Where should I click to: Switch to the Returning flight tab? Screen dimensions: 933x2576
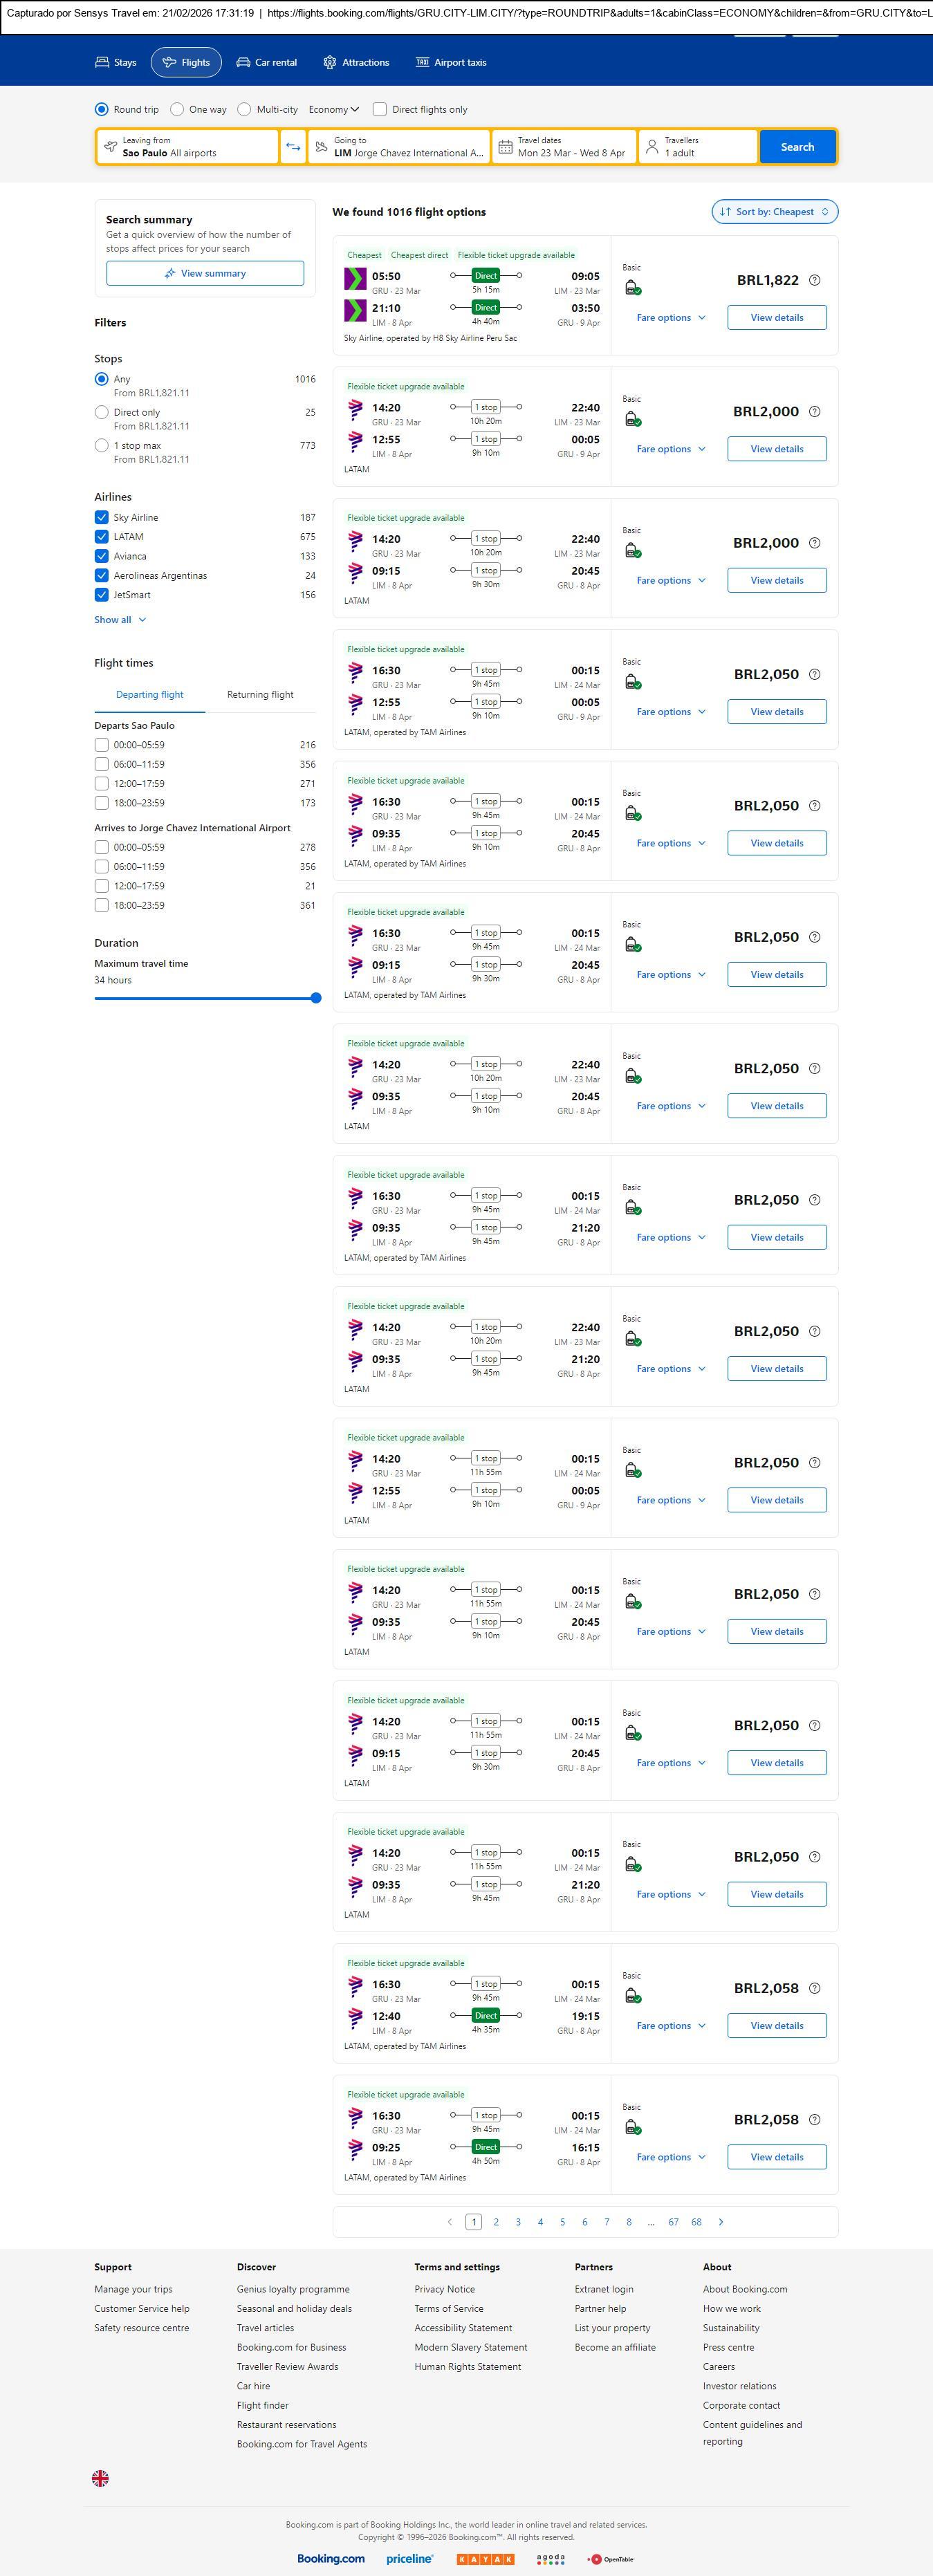(x=260, y=694)
